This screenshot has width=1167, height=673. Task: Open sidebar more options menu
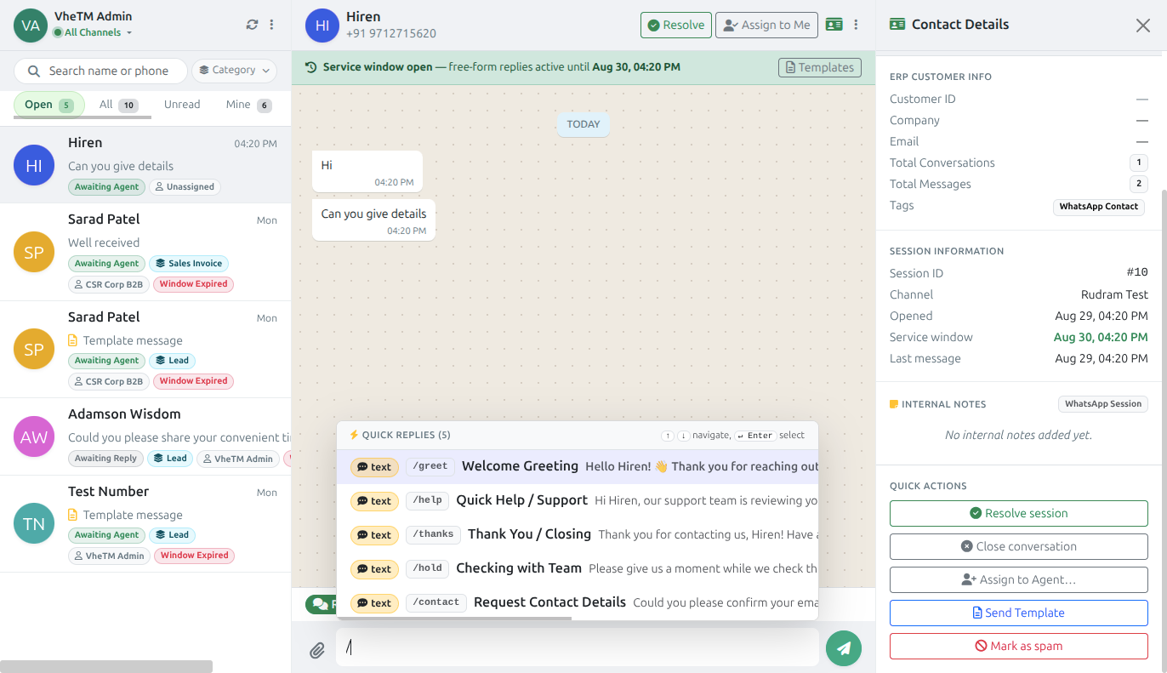pyautogui.click(x=272, y=25)
